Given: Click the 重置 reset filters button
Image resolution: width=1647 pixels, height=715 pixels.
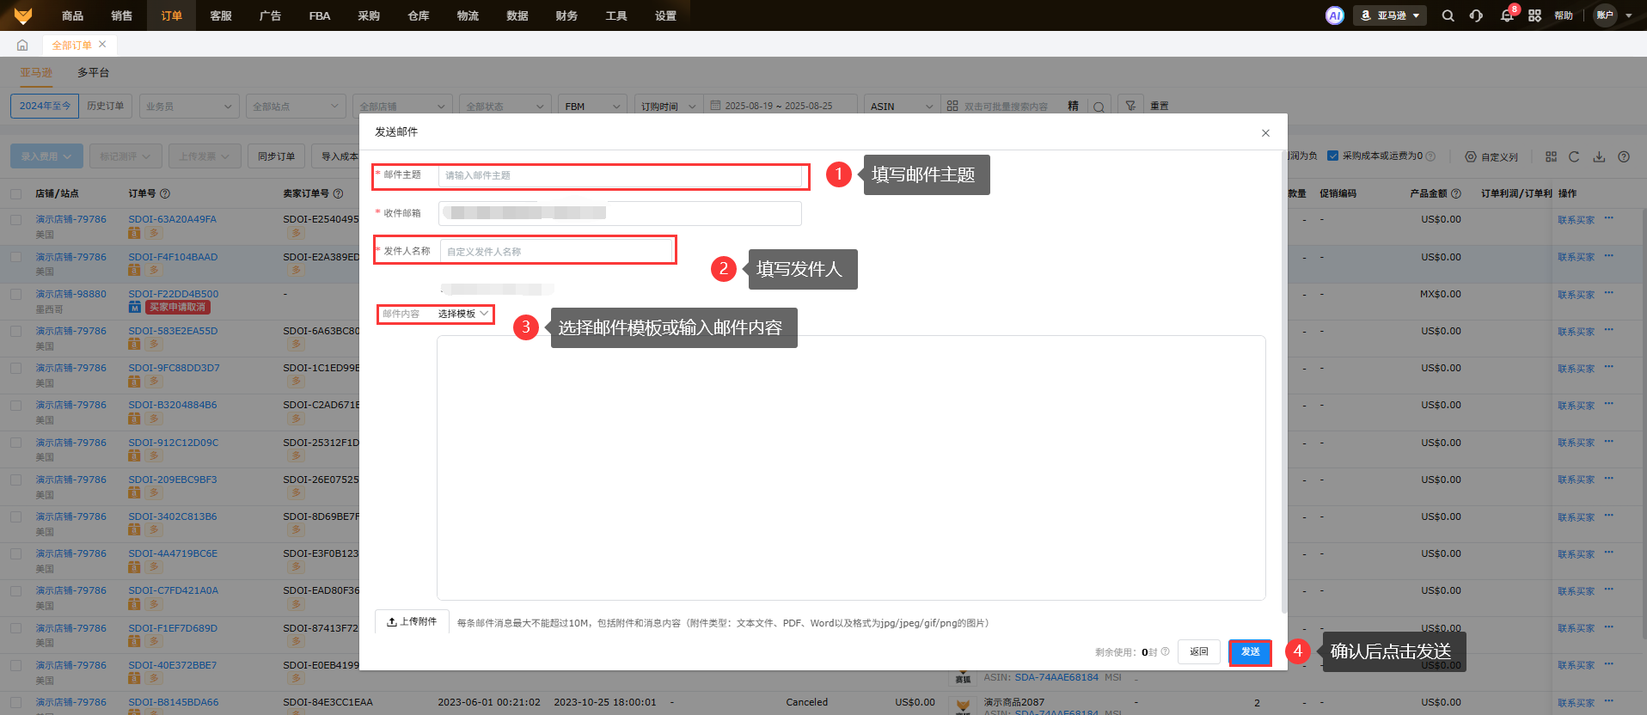Looking at the screenshot, I should [x=1160, y=106].
